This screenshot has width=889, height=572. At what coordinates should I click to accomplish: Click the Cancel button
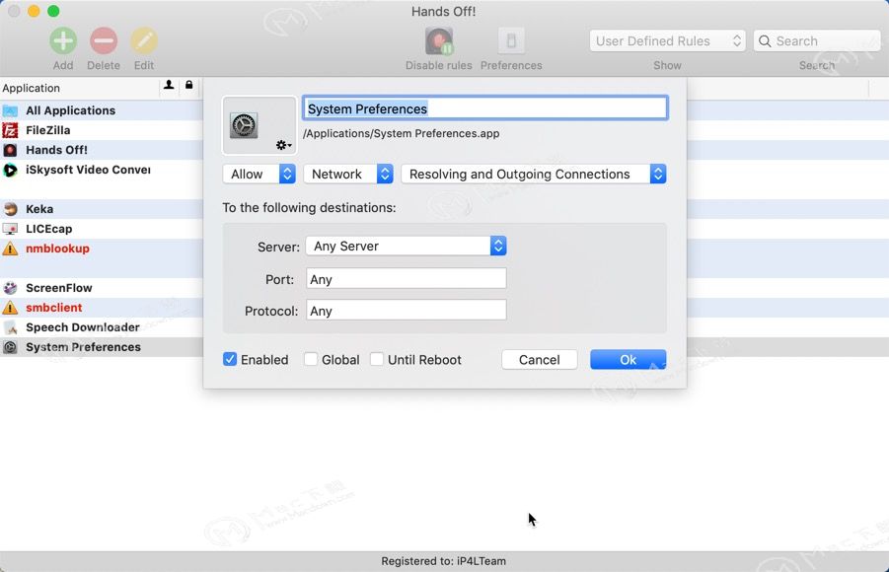pyautogui.click(x=539, y=359)
